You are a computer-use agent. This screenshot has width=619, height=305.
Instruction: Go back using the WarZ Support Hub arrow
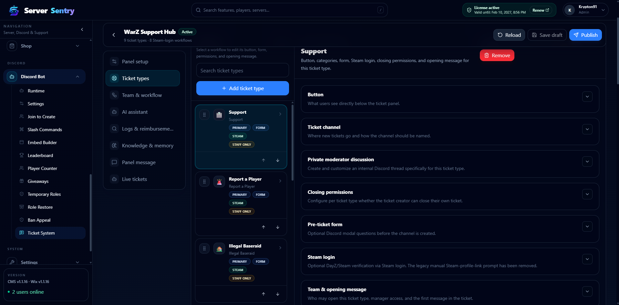click(x=114, y=35)
